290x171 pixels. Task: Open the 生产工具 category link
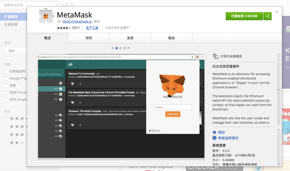[92, 28]
